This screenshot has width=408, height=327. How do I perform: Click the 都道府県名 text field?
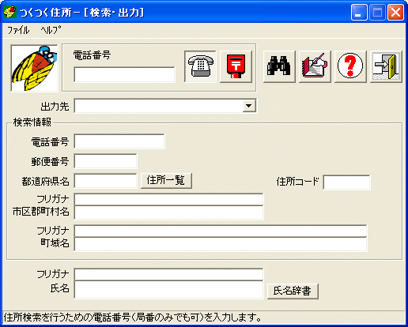[x=105, y=181]
